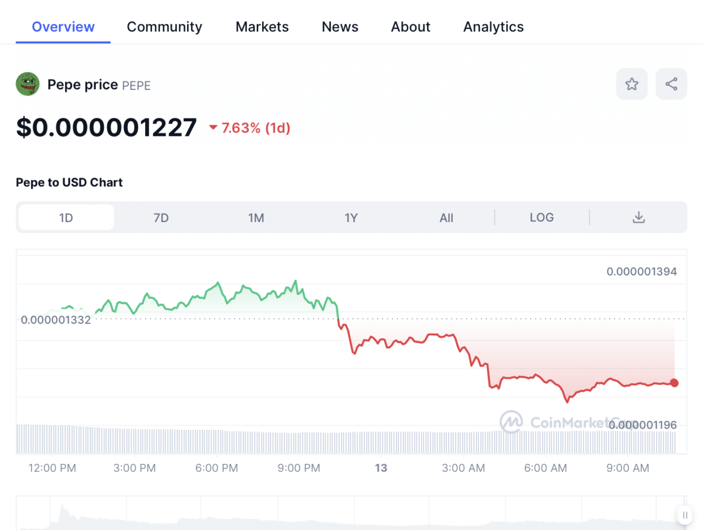Show the All time range chart

click(x=446, y=218)
